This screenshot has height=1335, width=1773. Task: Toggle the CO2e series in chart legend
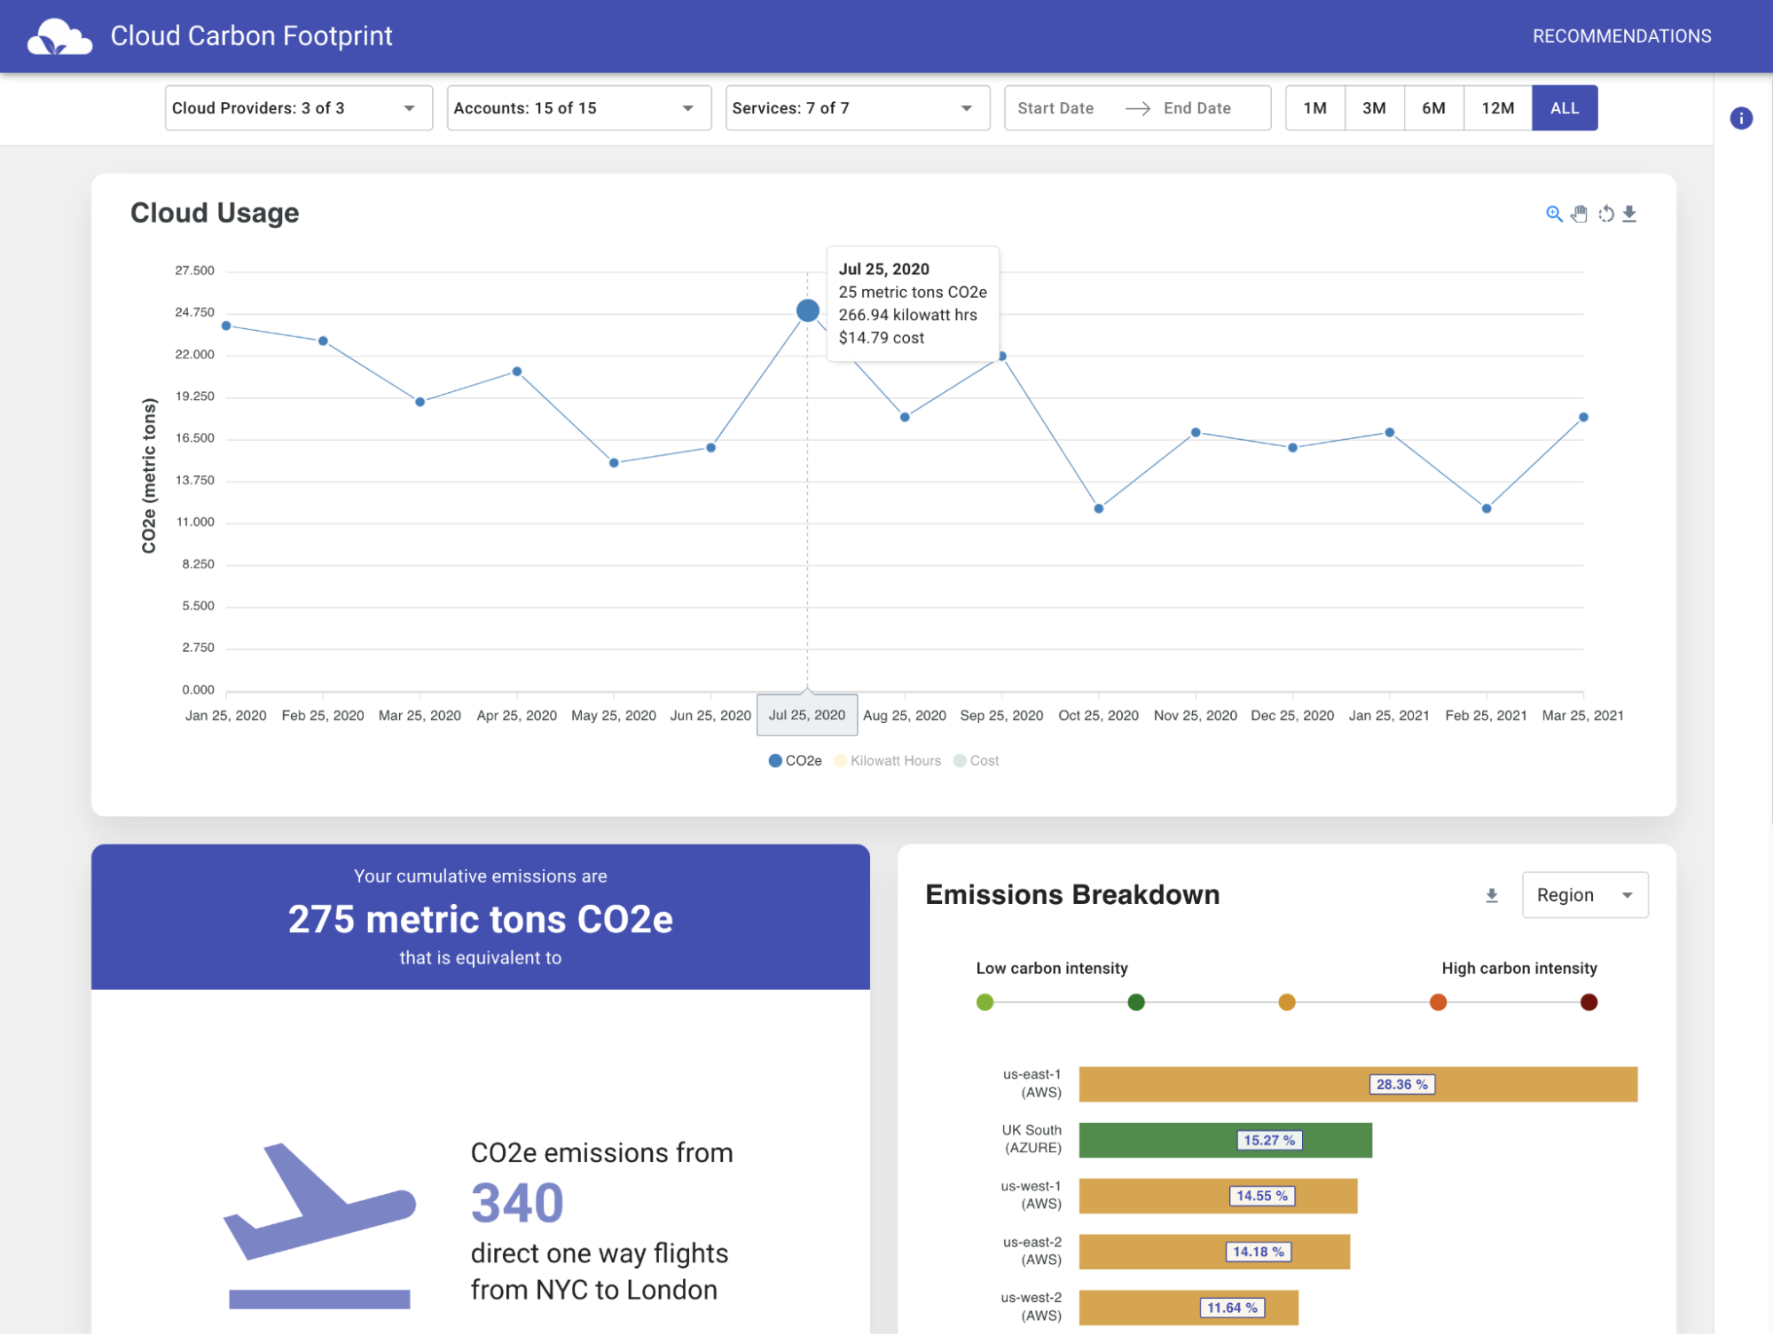coord(796,760)
